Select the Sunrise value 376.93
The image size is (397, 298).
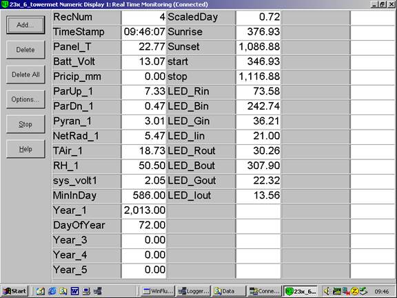(x=258, y=32)
